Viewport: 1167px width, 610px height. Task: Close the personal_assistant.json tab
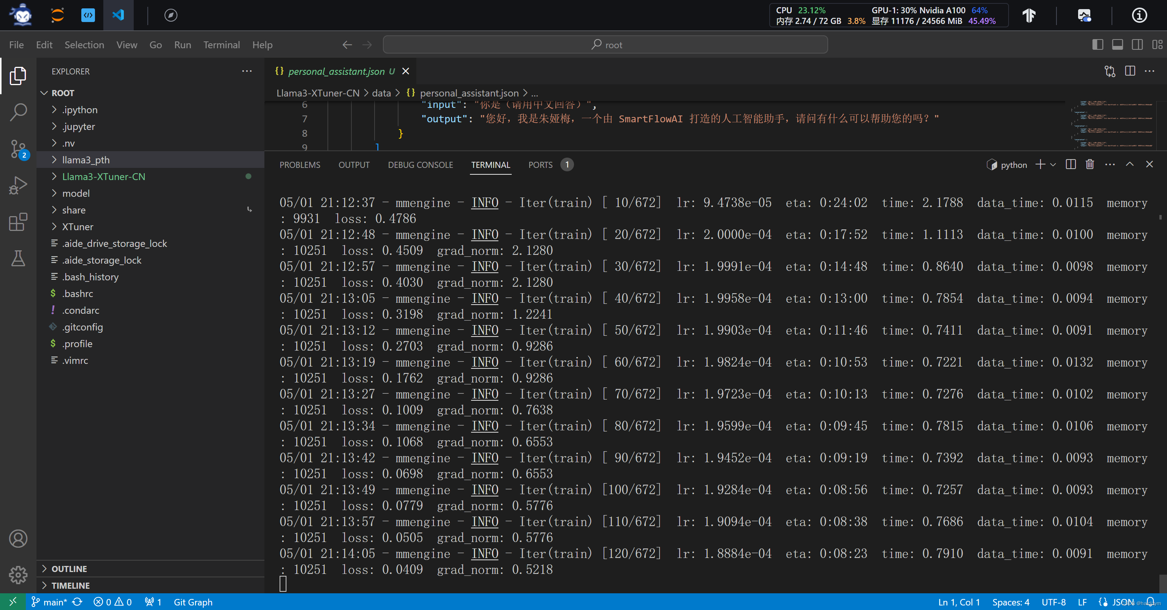[406, 71]
